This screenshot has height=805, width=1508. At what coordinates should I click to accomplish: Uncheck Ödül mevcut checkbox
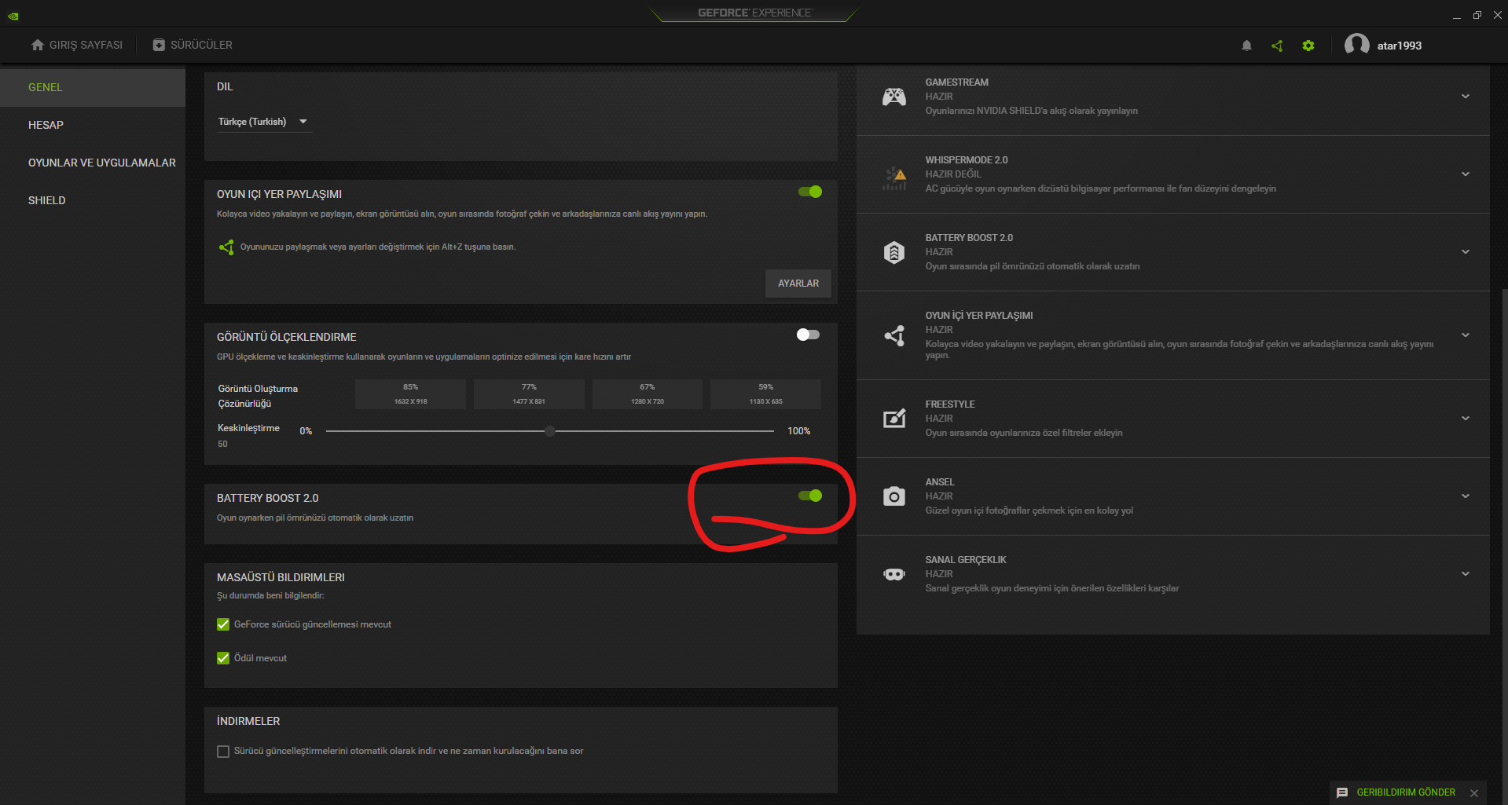click(223, 658)
